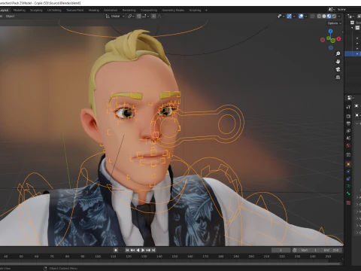
Task: Open the snapping options dropdown
Action: click(x=146, y=16)
